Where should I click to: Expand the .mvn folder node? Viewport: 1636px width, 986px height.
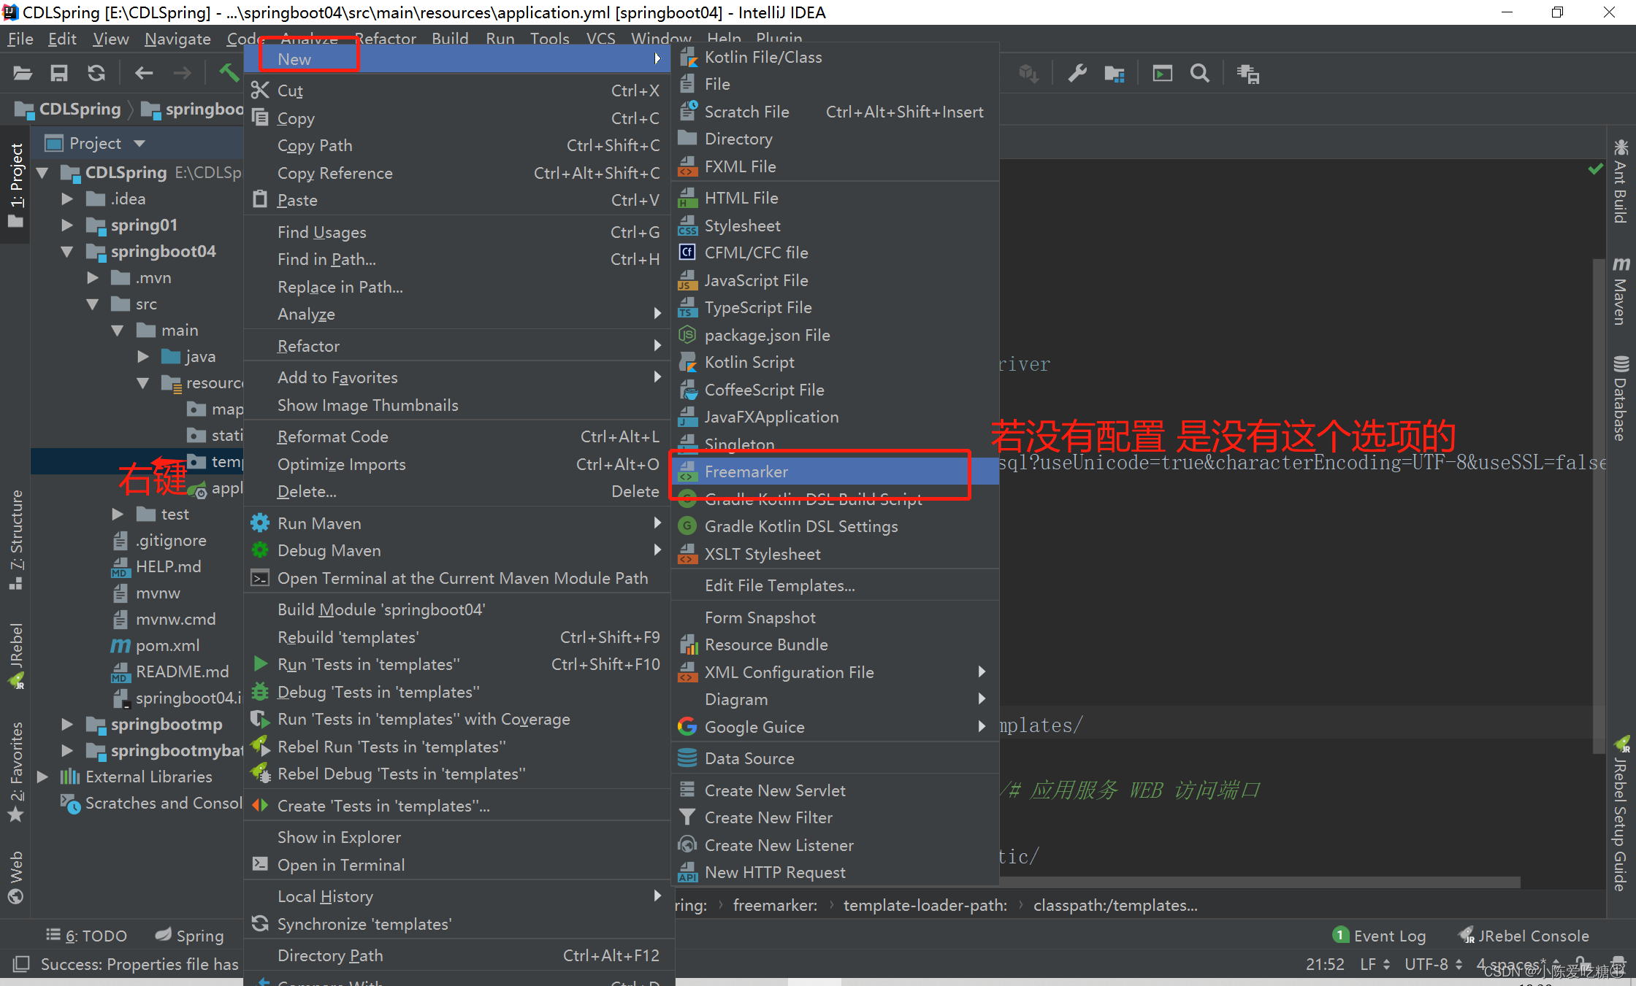point(93,278)
